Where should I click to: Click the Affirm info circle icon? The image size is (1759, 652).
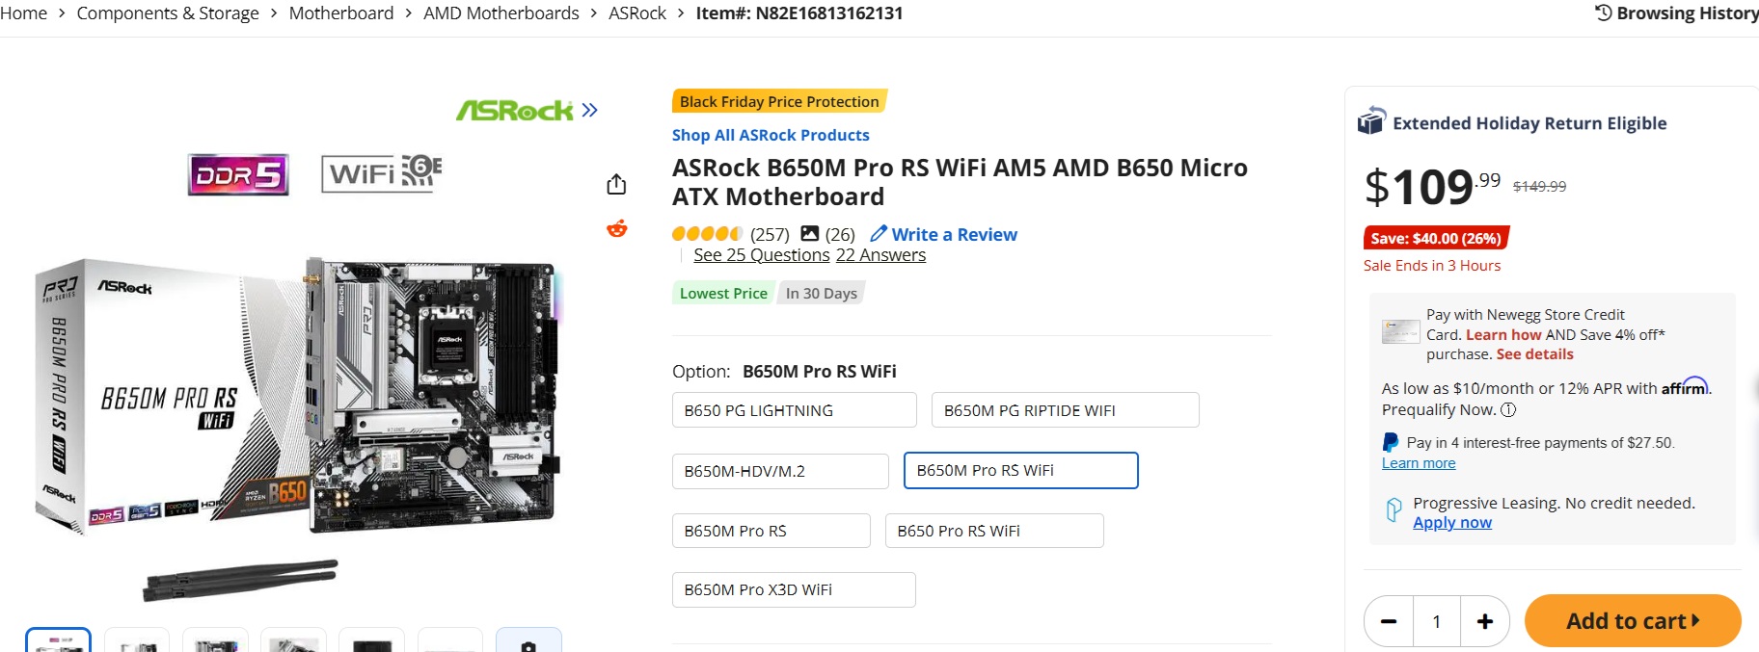(x=1508, y=409)
